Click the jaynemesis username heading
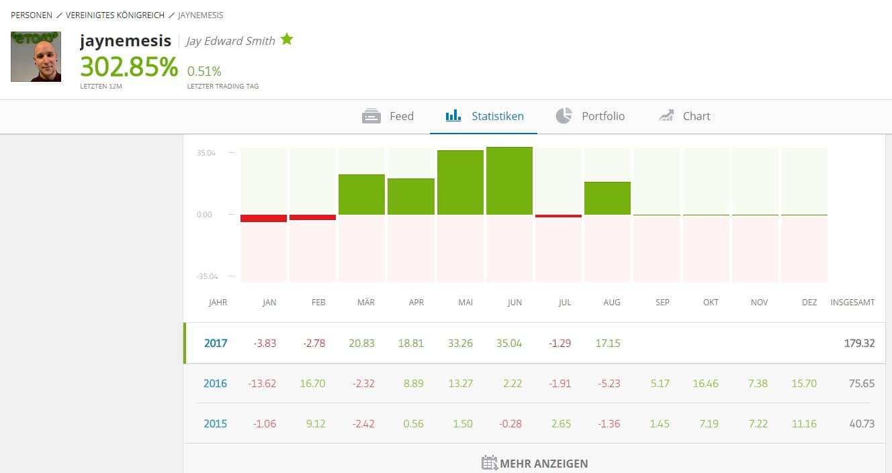 (x=126, y=40)
